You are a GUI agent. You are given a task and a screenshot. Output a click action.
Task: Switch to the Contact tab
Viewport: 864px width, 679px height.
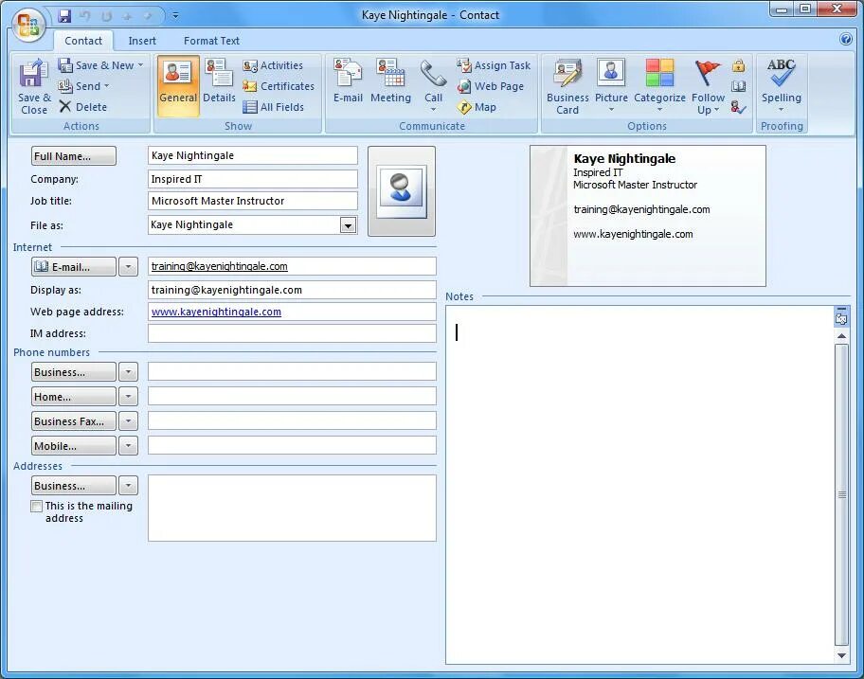click(x=83, y=41)
